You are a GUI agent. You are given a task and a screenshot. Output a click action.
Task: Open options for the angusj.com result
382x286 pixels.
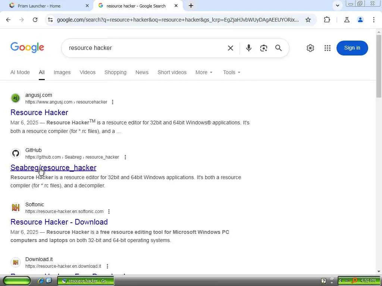coord(113,102)
